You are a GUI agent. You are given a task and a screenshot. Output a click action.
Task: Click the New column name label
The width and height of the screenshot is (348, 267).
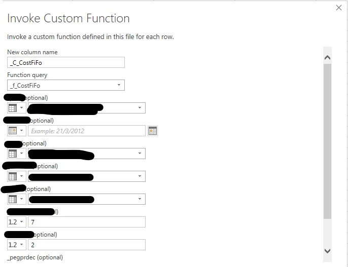(x=32, y=52)
